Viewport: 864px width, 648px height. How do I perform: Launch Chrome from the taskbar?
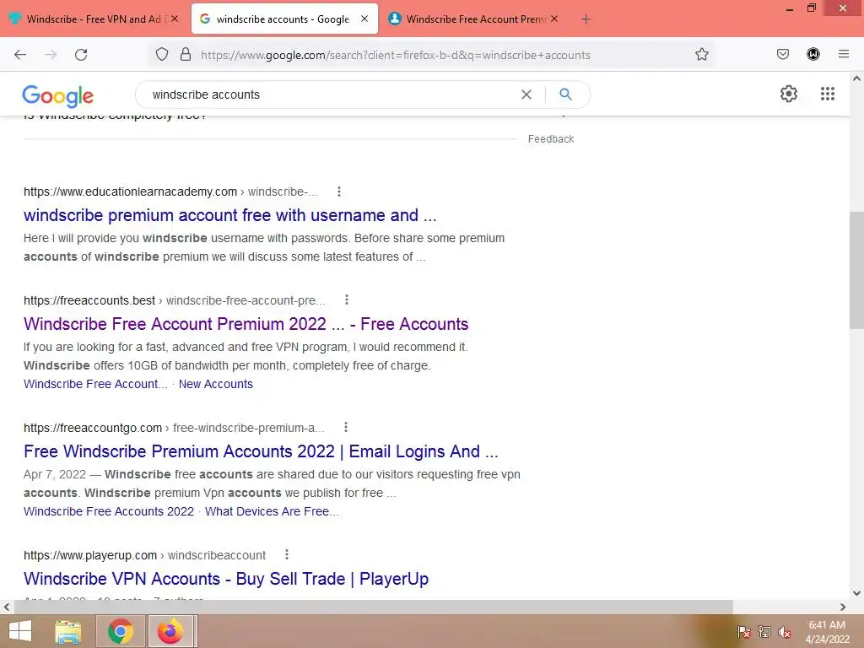tap(121, 631)
